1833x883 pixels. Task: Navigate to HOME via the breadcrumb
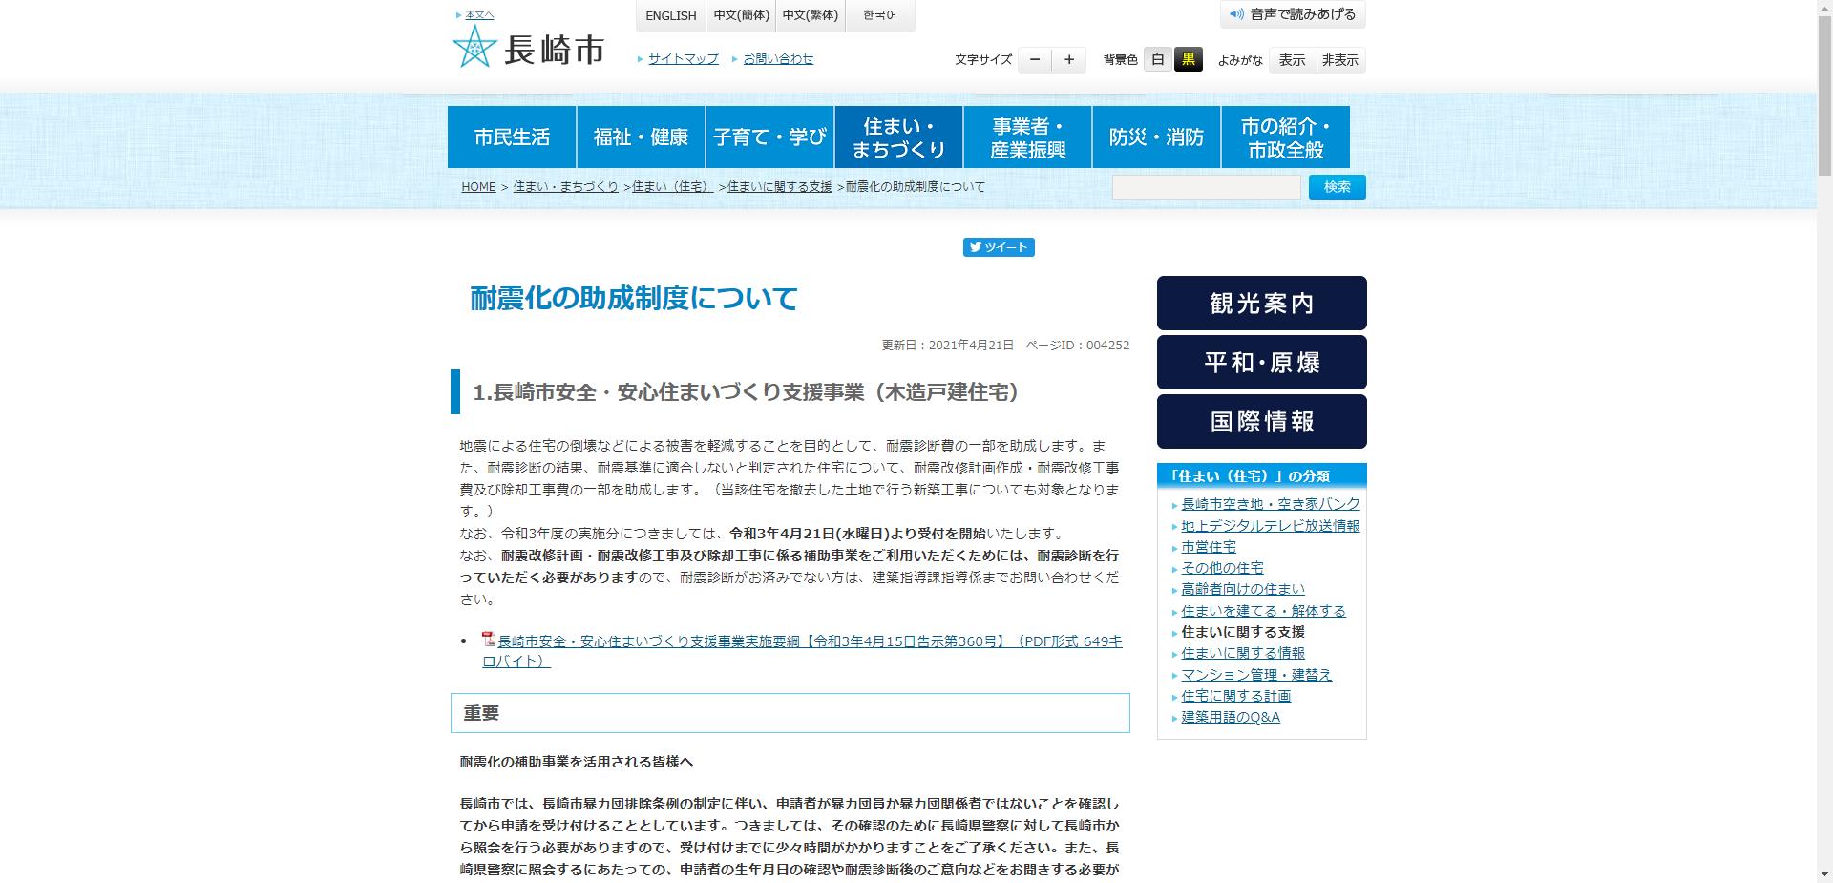478,186
